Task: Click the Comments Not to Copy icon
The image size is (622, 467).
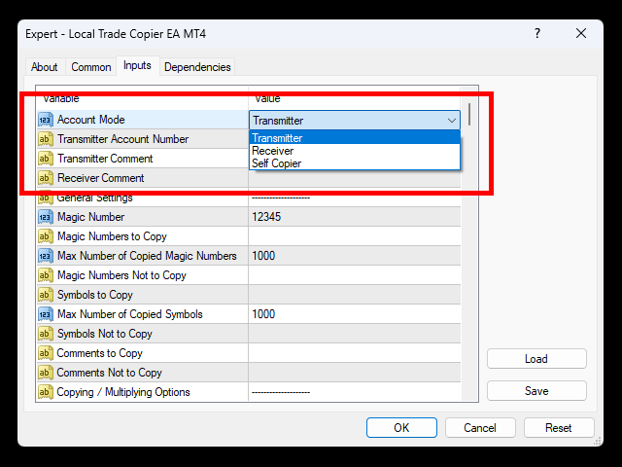Action: tap(46, 373)
